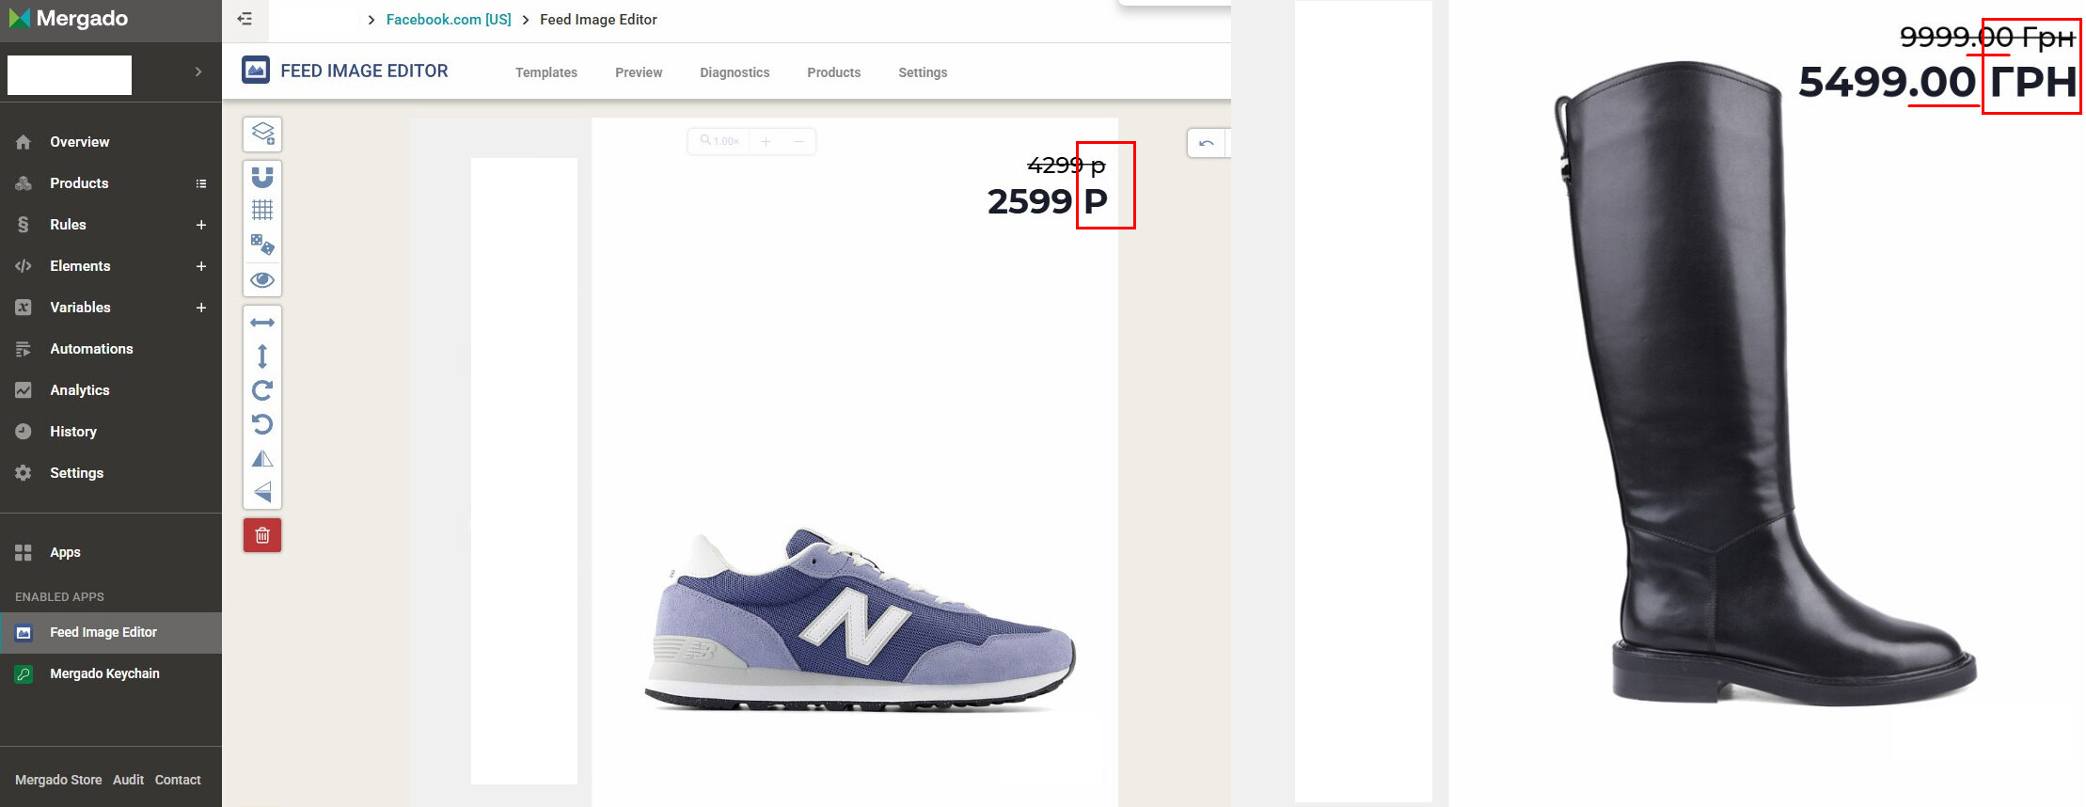Expand the Rules submenu plus
The width and height of the screenshot is (2086, 807).
tap(200, 225)
